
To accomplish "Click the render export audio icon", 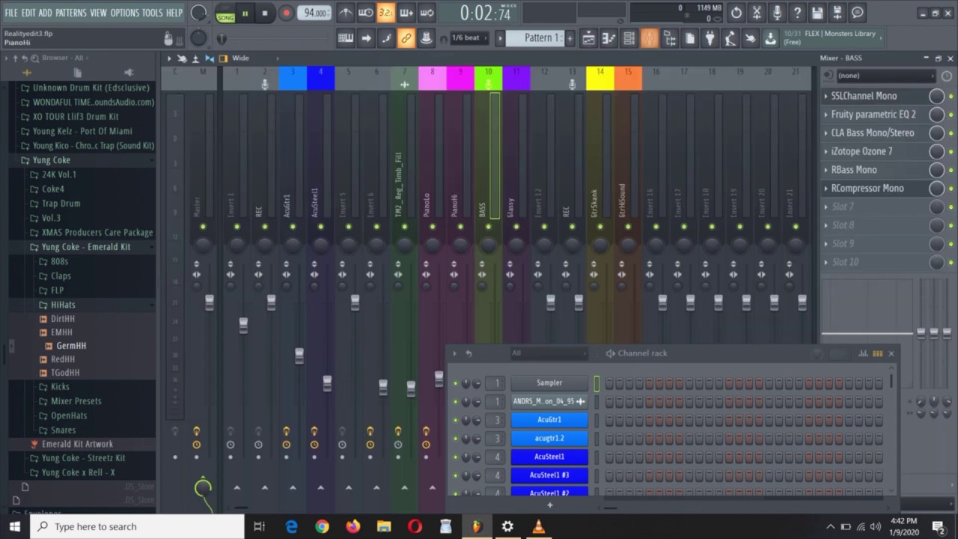I will 838,13.
